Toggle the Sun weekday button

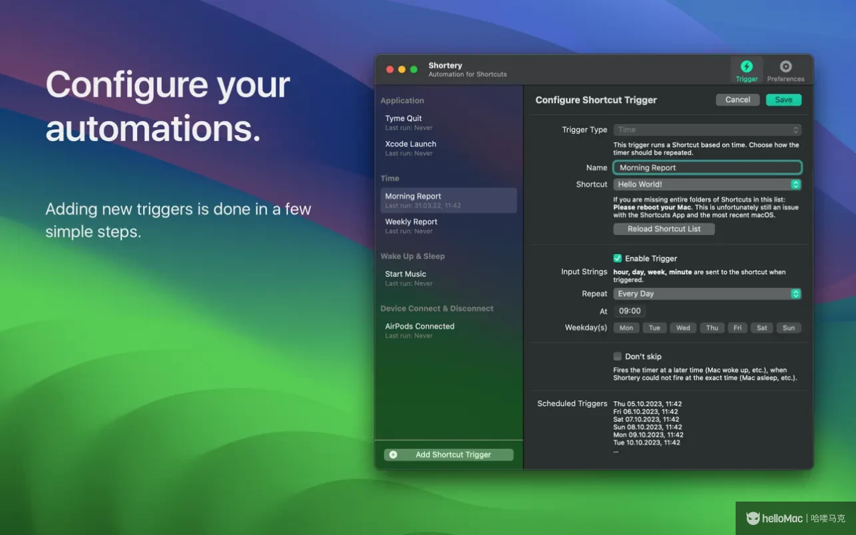[789, 328]
